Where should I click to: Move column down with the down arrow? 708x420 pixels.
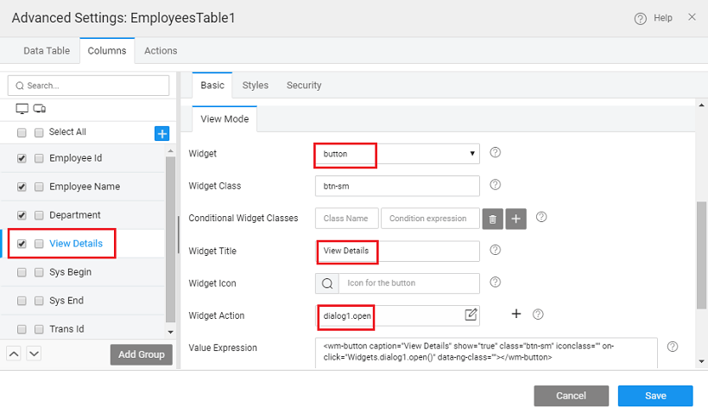(34, 353)
